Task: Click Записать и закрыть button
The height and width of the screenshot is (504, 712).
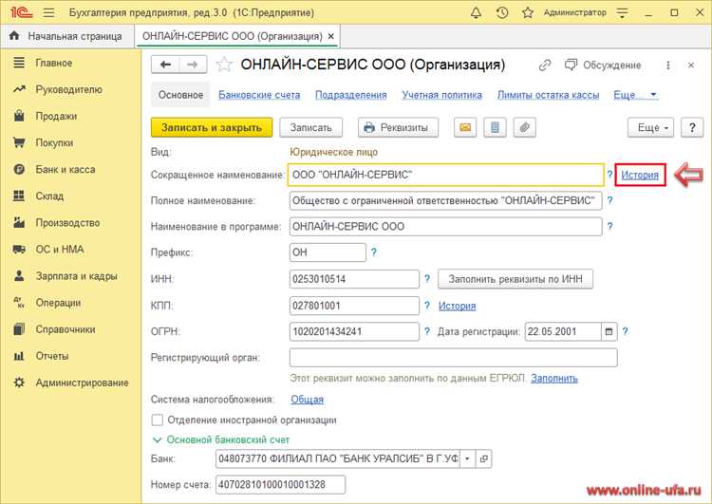Action: [x=212, y=127]
